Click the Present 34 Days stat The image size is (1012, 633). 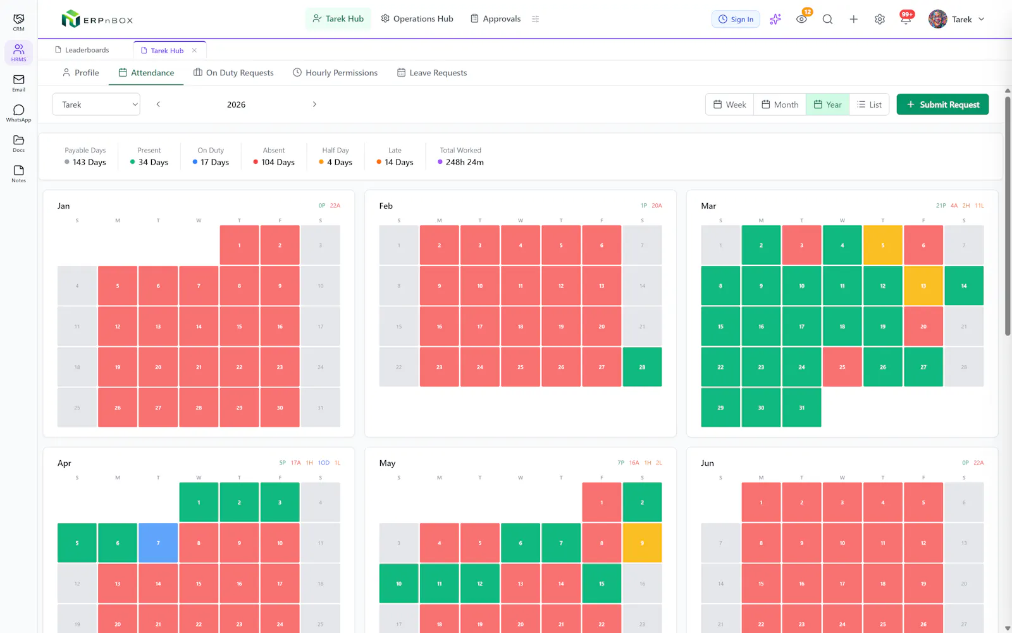pos(149,156)
